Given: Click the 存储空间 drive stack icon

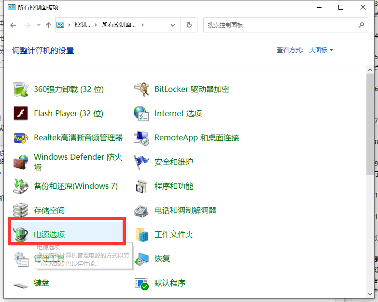Looking at the screenshot, I should click(21, 210).
